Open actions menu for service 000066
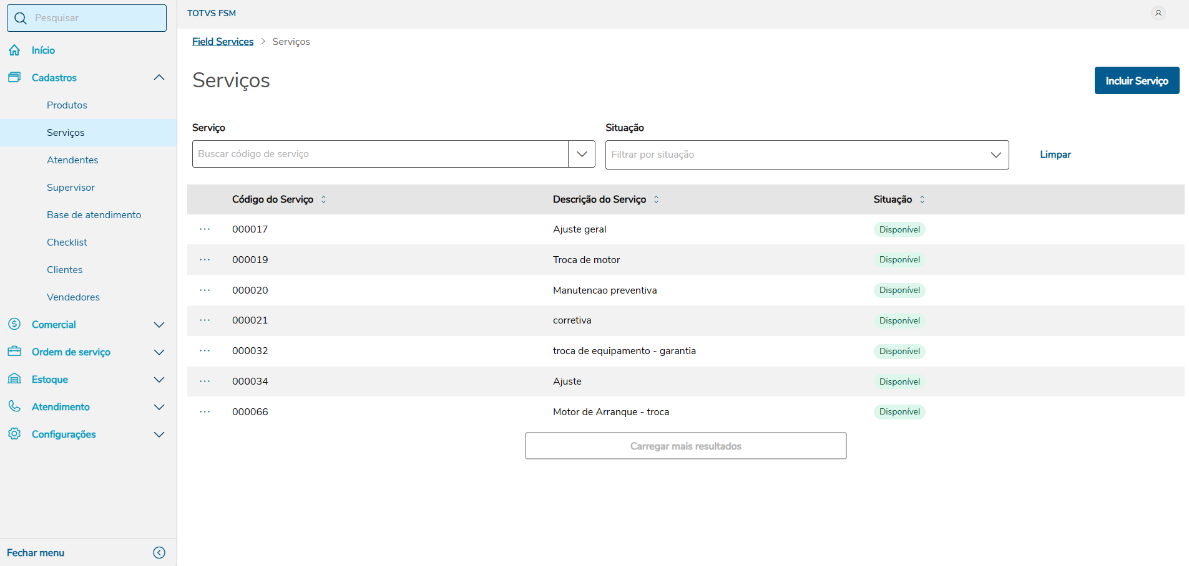 pyautogui.click(x=205, y=412)
